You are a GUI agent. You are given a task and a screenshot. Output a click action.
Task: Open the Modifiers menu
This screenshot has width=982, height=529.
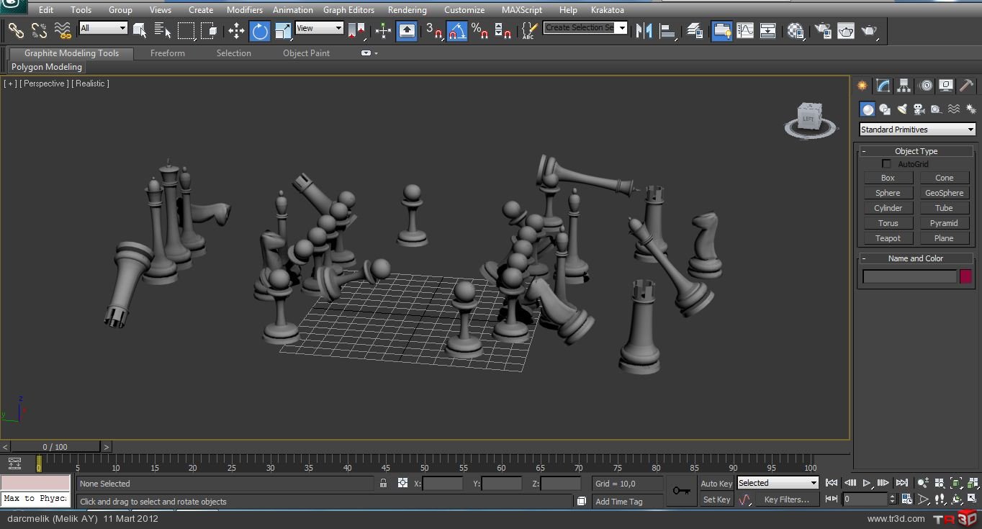click(244, 10)
